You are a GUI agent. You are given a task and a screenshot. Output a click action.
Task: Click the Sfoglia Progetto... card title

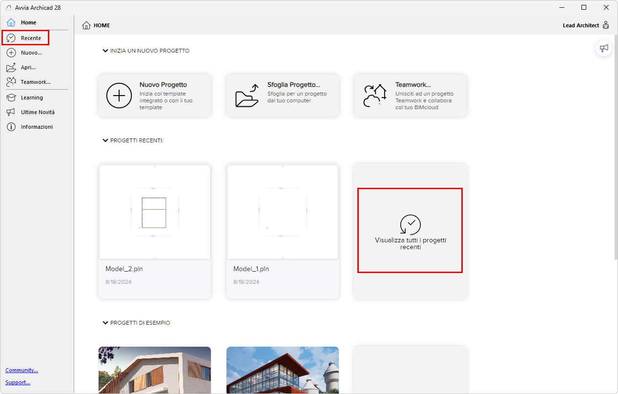294,85
